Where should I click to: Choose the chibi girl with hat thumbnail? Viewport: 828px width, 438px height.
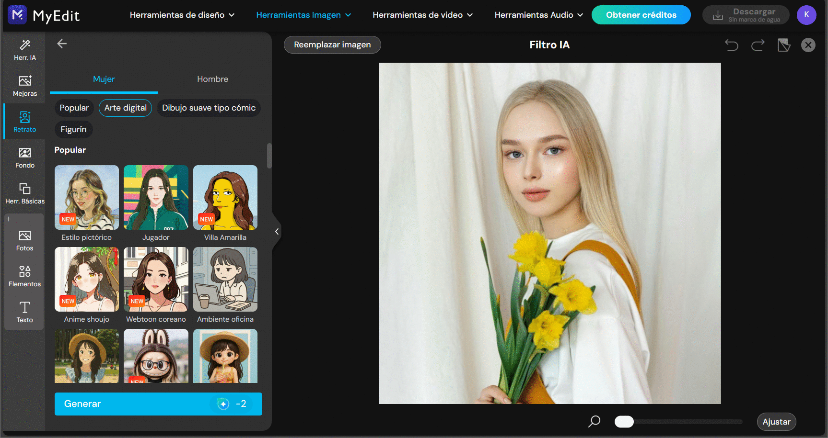(225, 356)
